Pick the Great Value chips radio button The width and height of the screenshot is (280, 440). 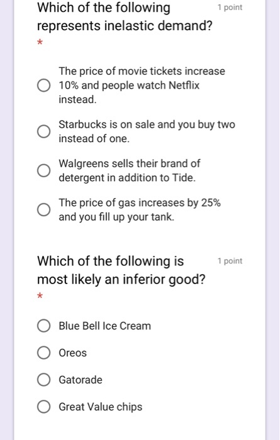(44, 407)
